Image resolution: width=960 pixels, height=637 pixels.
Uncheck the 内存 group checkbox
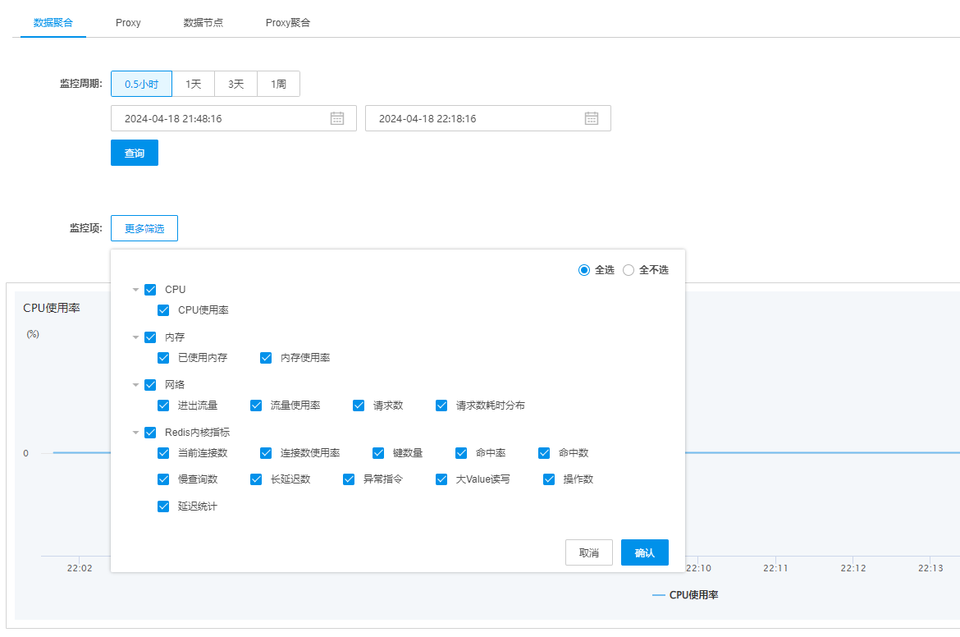pos(150,337)
